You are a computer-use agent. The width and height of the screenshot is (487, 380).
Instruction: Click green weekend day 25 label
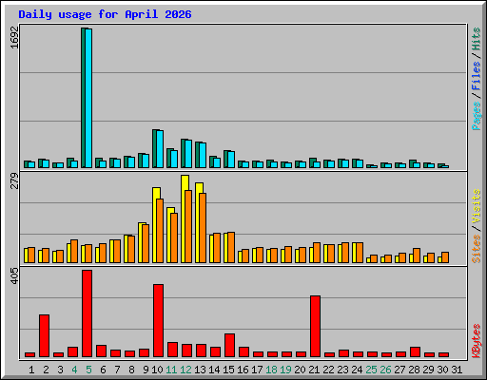coord(371,370)
